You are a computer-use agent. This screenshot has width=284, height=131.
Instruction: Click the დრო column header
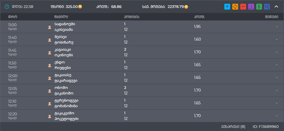tap(12, 17)
